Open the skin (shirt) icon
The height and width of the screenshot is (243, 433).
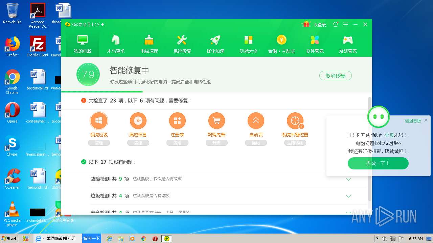(336, 25)
